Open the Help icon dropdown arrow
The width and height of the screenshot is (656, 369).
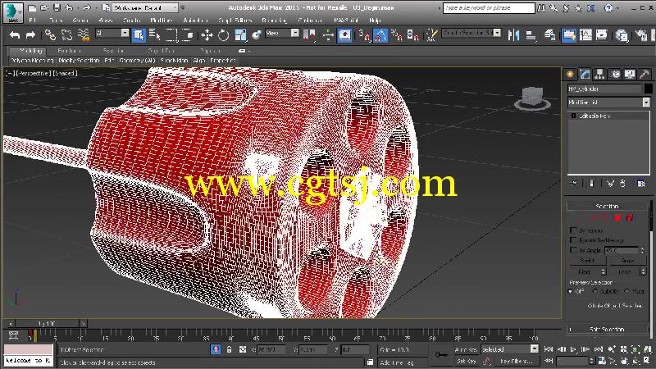pyautogui.click(x=618, y=8)
